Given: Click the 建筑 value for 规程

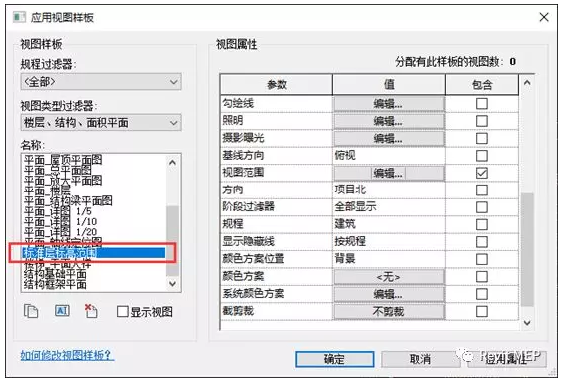Looking at the screenshot, I should pos(345,224).
